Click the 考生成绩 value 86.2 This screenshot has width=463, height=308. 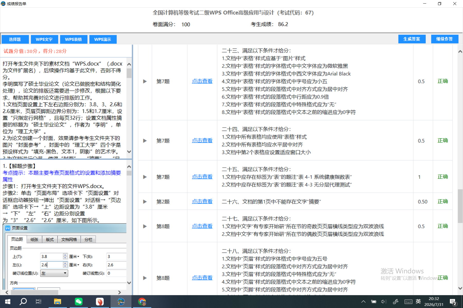point(283,24)
